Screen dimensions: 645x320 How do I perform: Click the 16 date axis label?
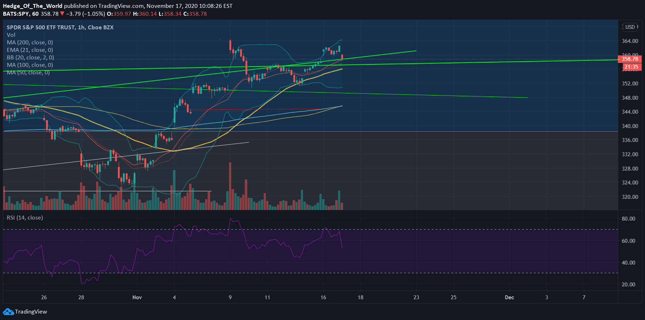[x=323, y=297]
